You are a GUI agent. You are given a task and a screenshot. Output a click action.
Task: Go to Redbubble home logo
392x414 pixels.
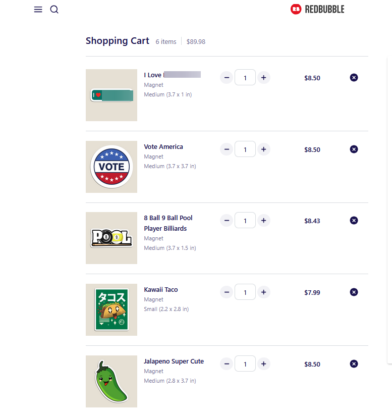[x=317, y=9]
